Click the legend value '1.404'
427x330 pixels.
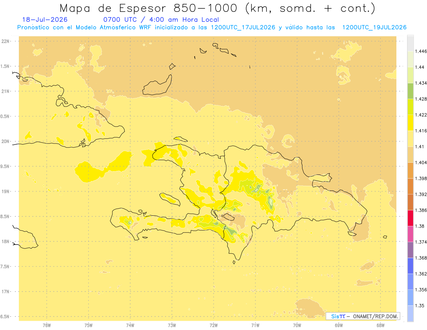pos(421,162)
